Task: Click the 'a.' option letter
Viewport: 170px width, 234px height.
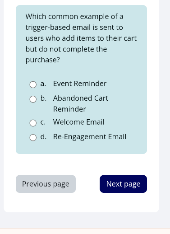Action: (43, 84)
